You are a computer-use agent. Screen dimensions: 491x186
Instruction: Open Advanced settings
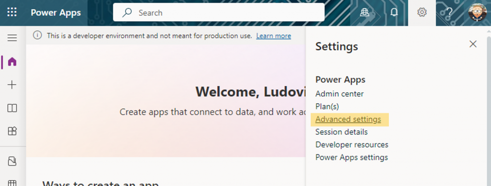348,120
